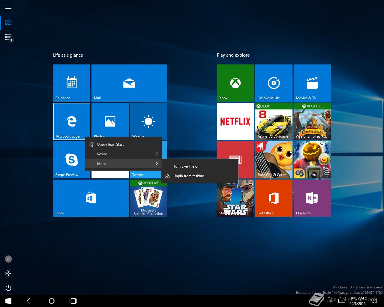
Task: Launch the Skype Preview tile
Action: [x=69, y=160]
